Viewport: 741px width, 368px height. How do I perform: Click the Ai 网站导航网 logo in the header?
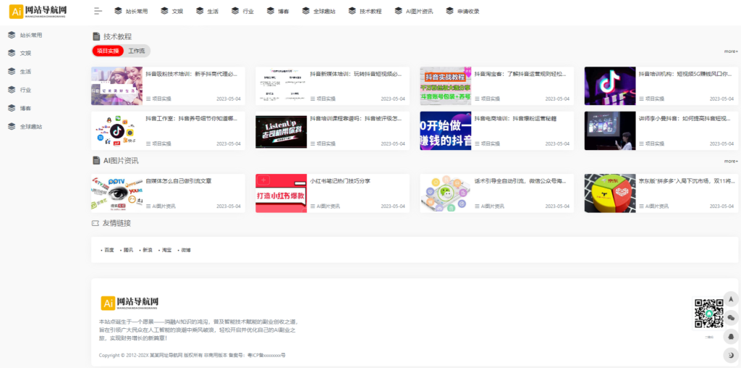38,12
